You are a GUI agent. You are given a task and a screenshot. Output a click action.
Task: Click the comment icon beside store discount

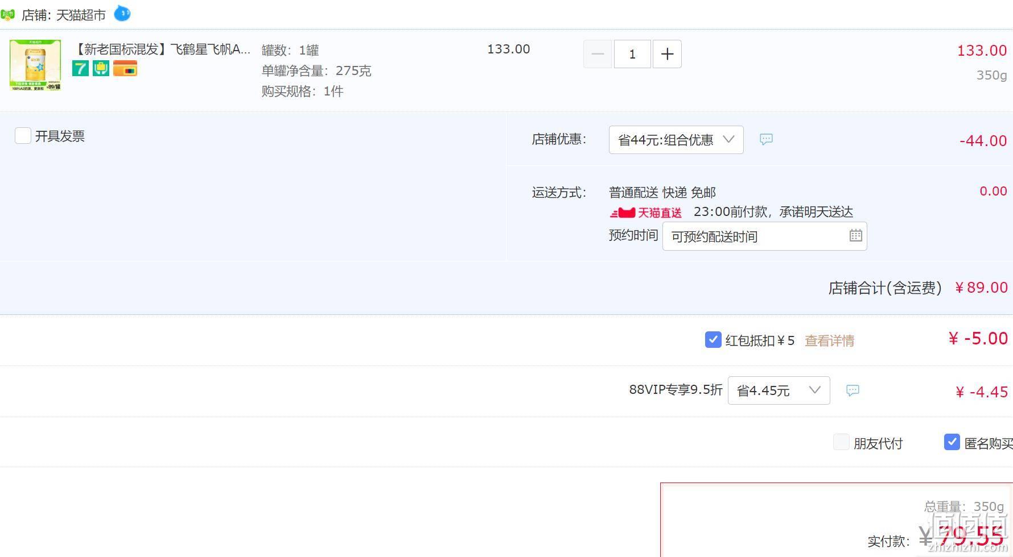coord(766,139)
